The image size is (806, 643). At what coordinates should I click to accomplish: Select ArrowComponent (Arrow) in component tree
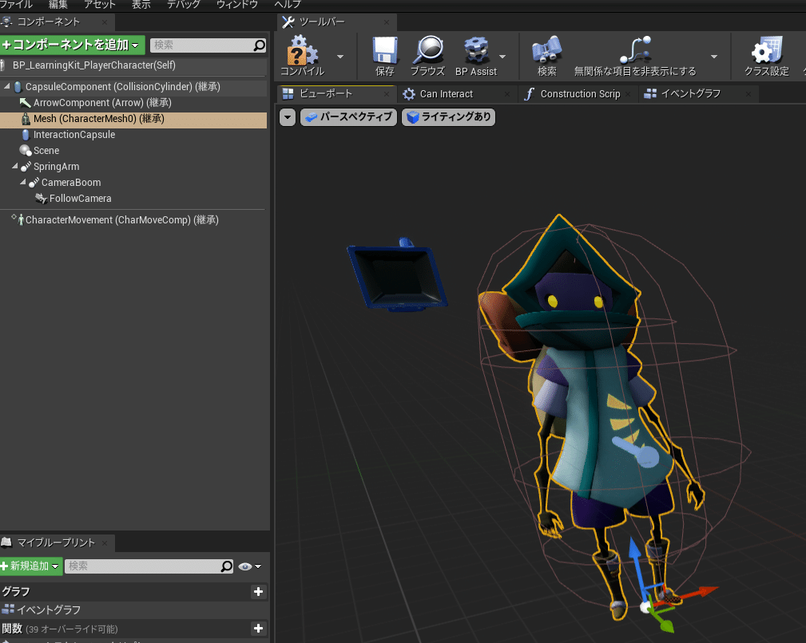[x=102, y=103]
